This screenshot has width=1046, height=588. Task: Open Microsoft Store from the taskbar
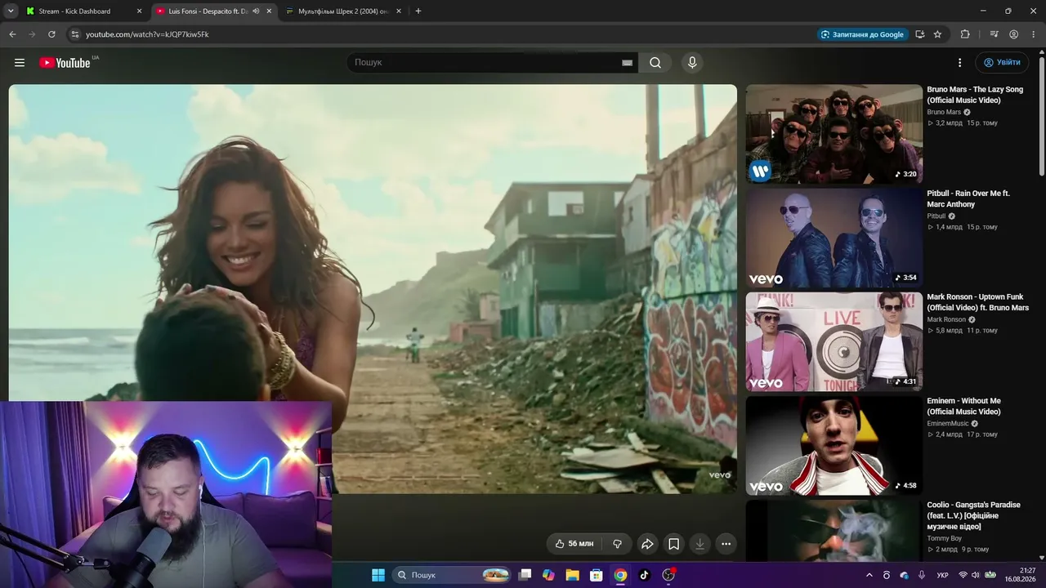point(597,575)
